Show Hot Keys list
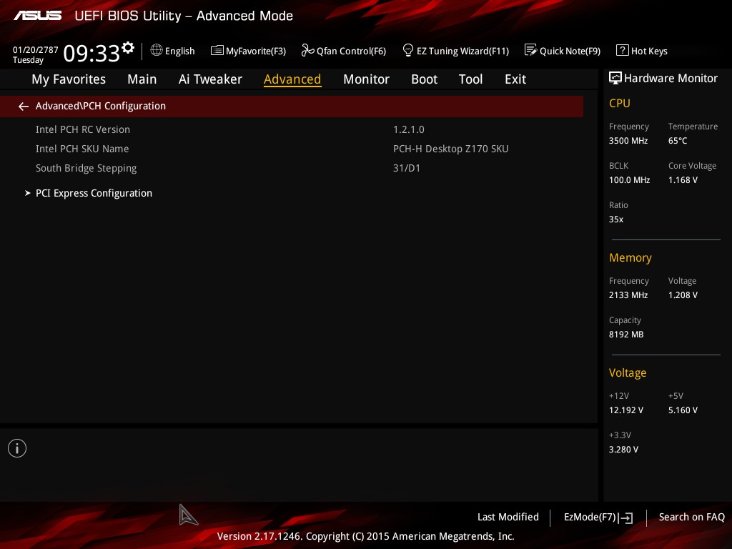 pyautogui.click(x=649, y=51)
